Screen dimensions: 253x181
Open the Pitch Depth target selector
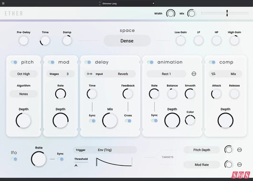tap(202, 150)
